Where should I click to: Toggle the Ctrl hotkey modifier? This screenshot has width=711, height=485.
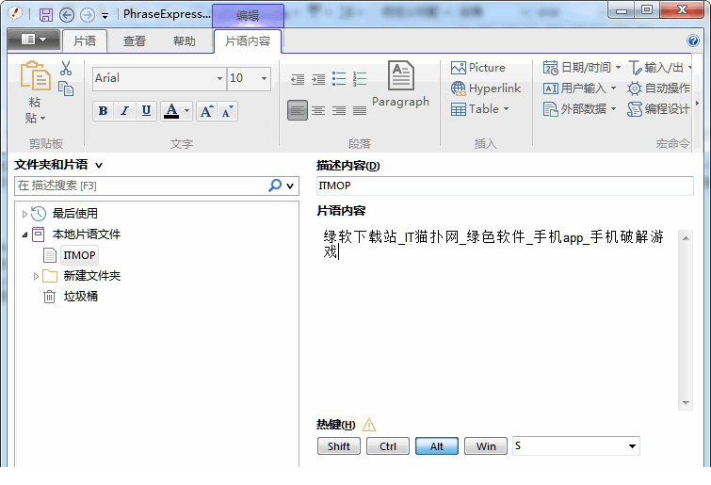pyautogui.click(x=388, y=446)
